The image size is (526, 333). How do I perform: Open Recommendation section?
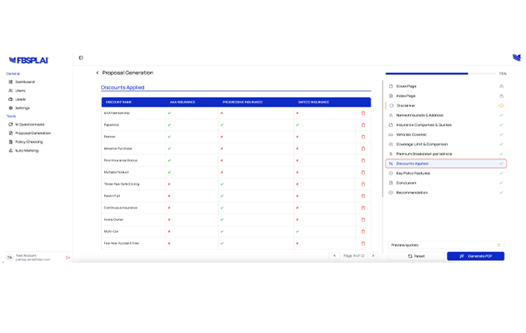[x=446, y=193]
